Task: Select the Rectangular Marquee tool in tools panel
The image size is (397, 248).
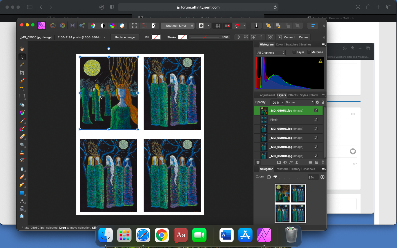Action: (x=22, y=97)
